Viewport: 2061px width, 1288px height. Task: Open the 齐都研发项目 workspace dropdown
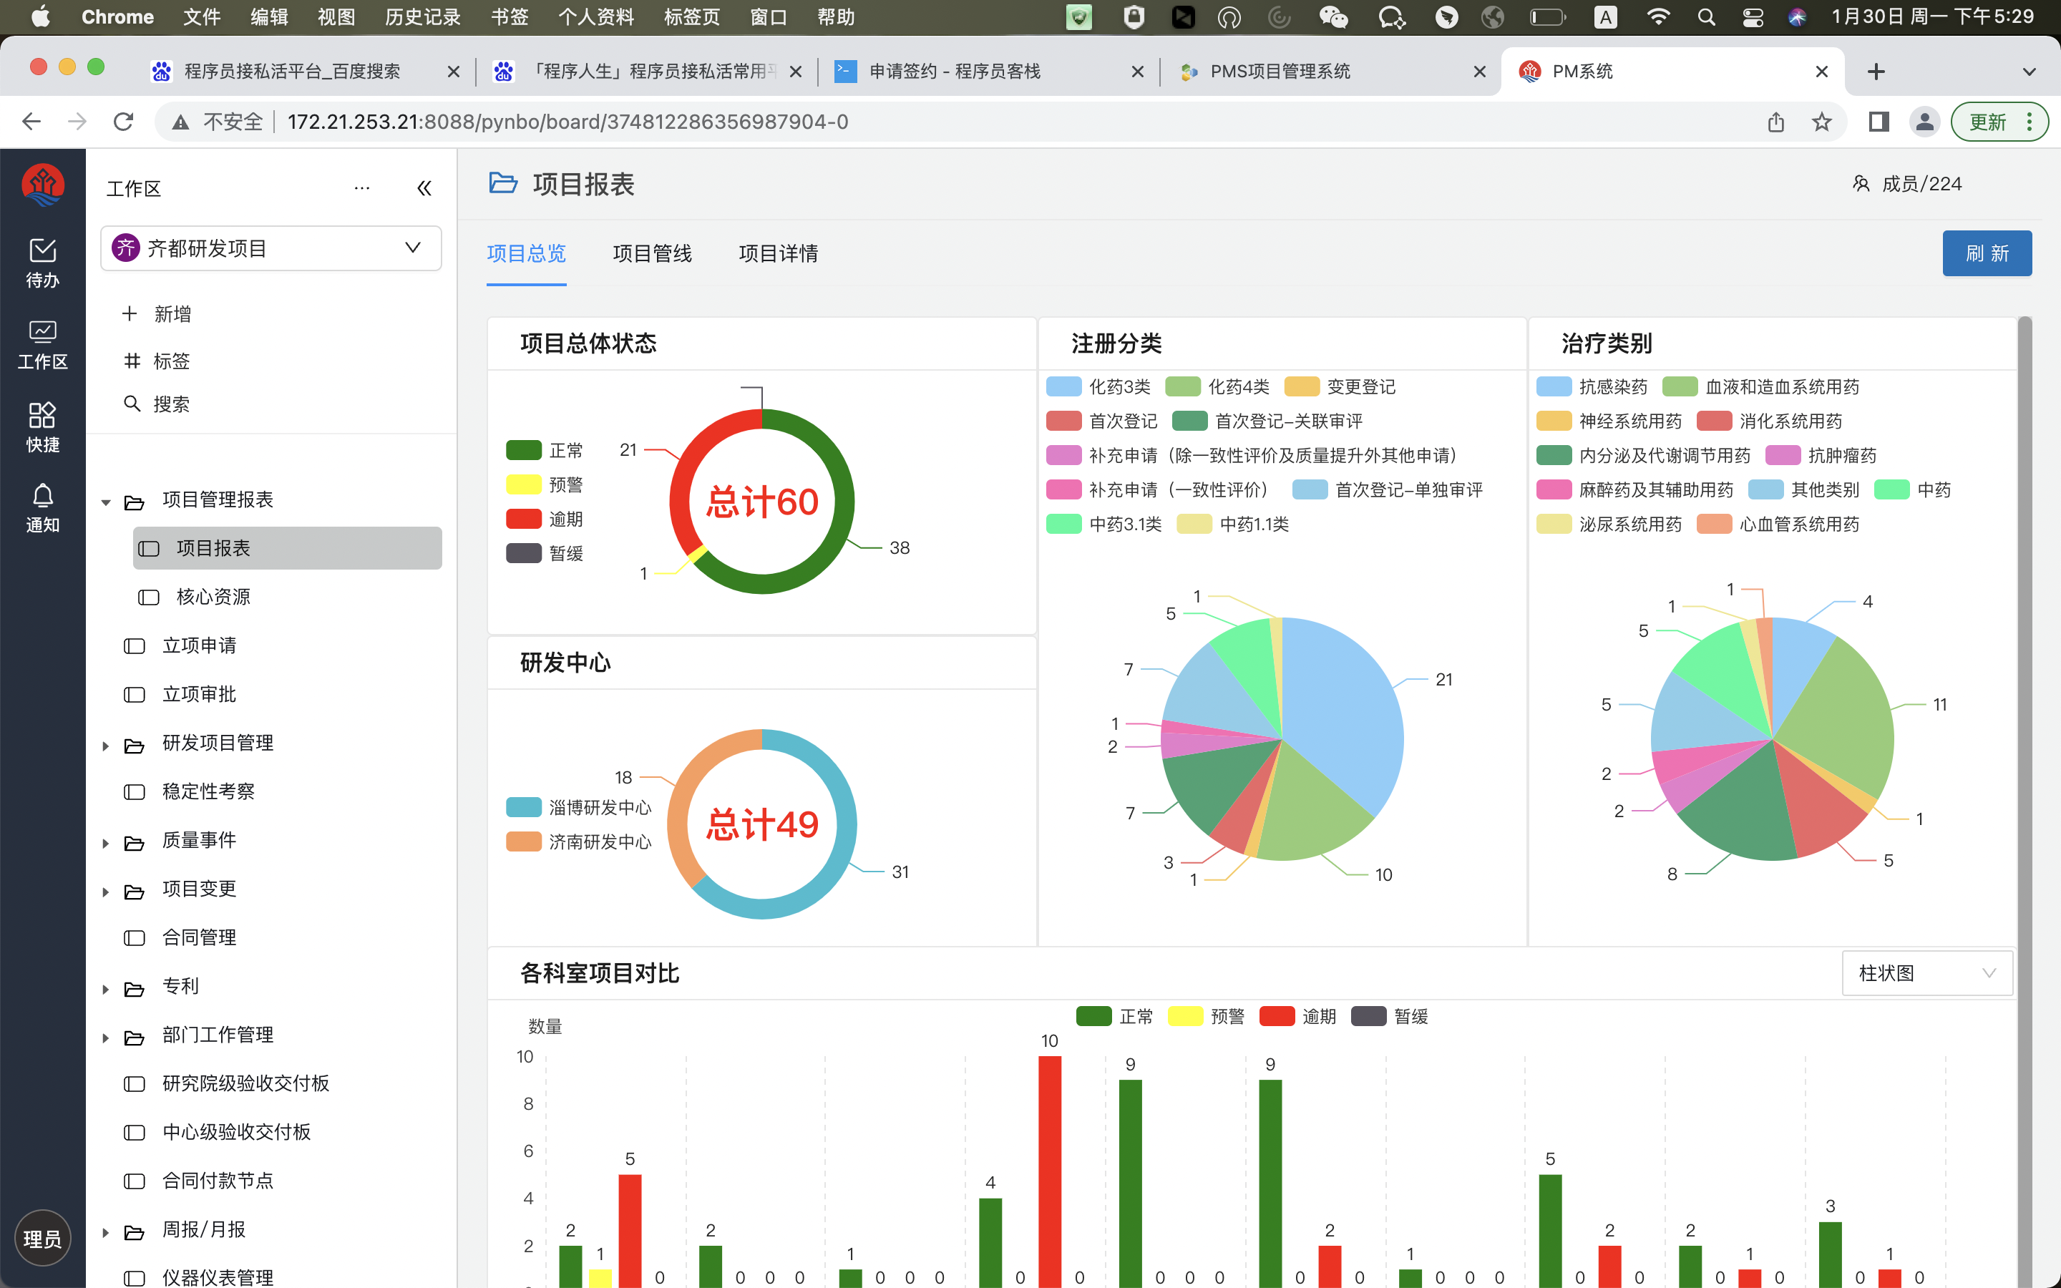[x=271, y=248]
